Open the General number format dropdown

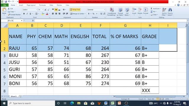[105, 10]
